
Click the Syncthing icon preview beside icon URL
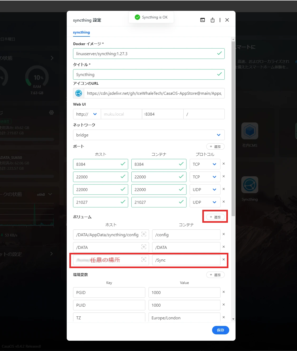[x=79, y=93]
